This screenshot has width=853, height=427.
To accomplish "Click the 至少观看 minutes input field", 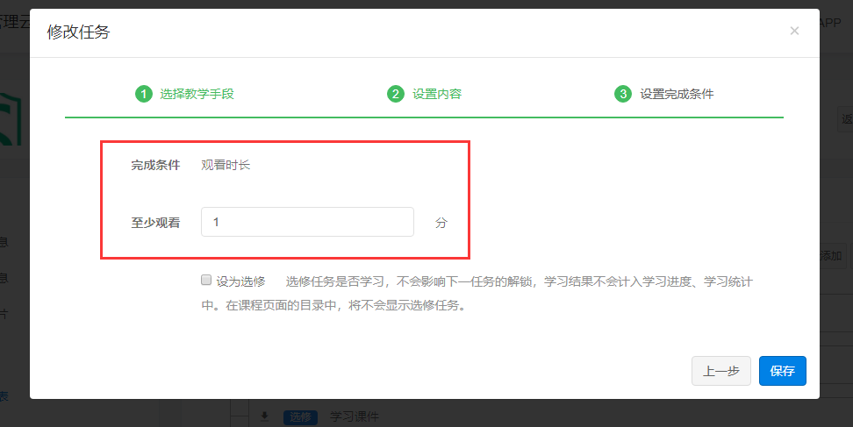I will coord(307,222).
